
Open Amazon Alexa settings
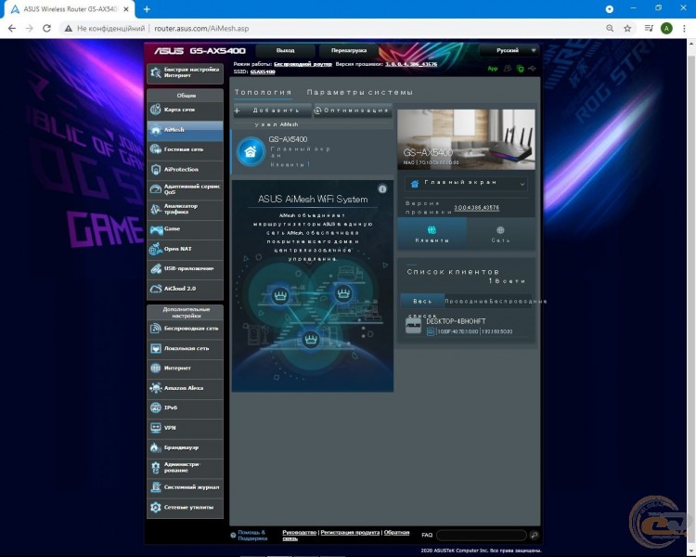click(x=185, y=388)
